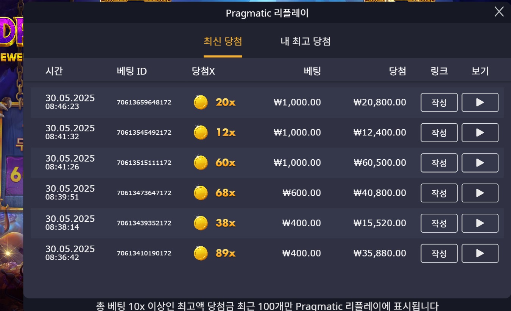Play replay of the ₩60,500.00 win
The image size is (511, 311).
[480, 163]
